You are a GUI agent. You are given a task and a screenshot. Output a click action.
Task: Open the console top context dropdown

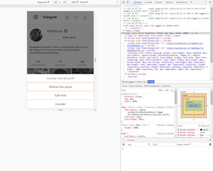pos(138,144)
